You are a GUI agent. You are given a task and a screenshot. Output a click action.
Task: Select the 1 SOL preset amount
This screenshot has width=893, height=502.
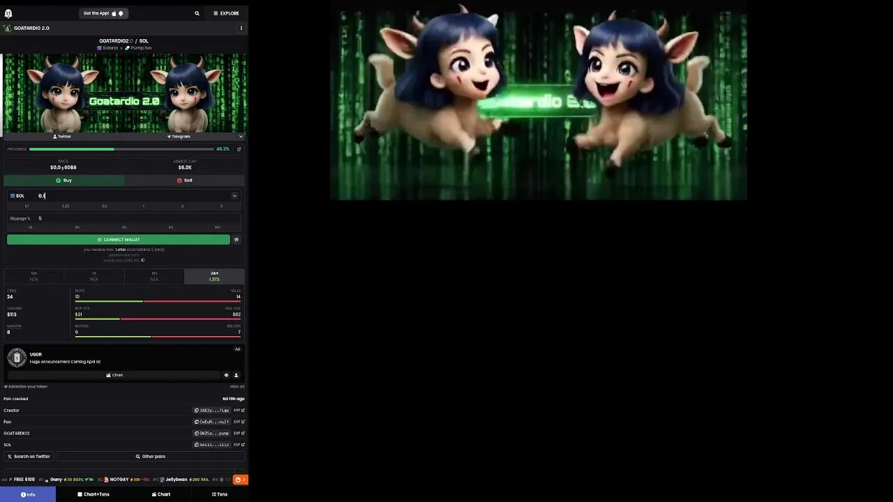(x=144, y=206)
